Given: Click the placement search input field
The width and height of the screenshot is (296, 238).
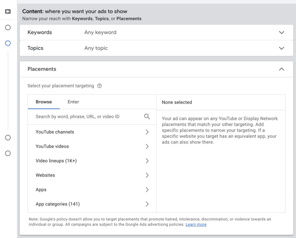Looking at the screenshot, I should pos(87,117).
